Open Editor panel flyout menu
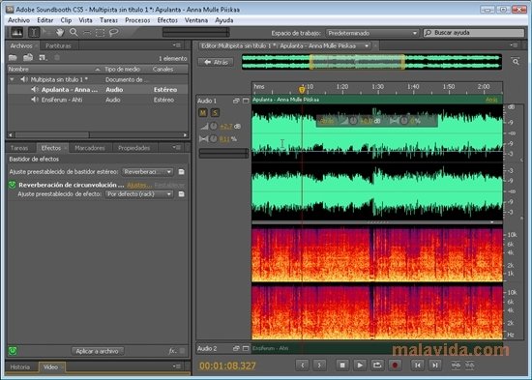The width and height of the screenshot is (532, 380). pyautogui.click(x=514, y=45)
